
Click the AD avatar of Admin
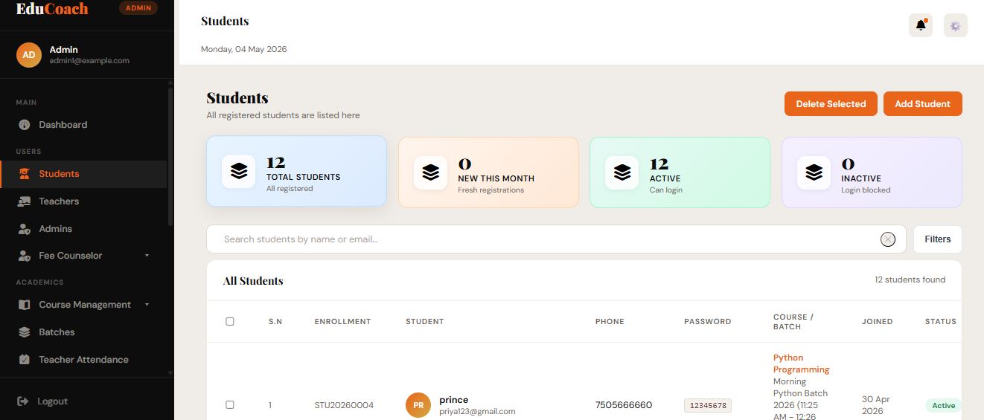[x=29, y=55]
